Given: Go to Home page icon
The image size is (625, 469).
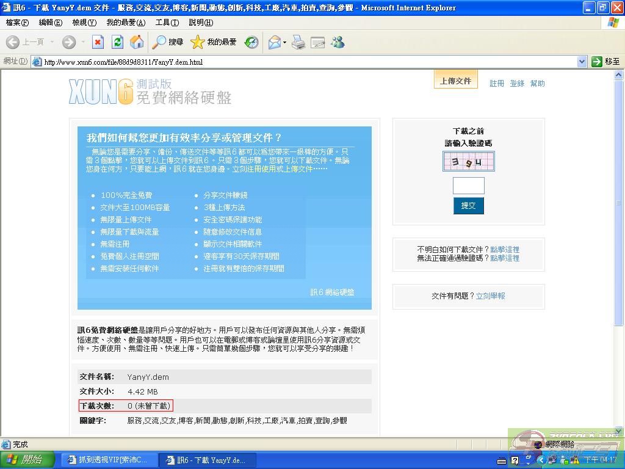Looking at the screenshot, I should tap(137, 42).
